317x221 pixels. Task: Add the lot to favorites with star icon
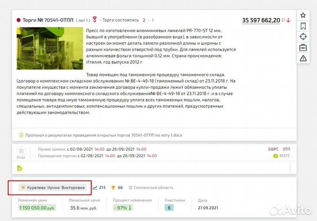pos(303,15)
